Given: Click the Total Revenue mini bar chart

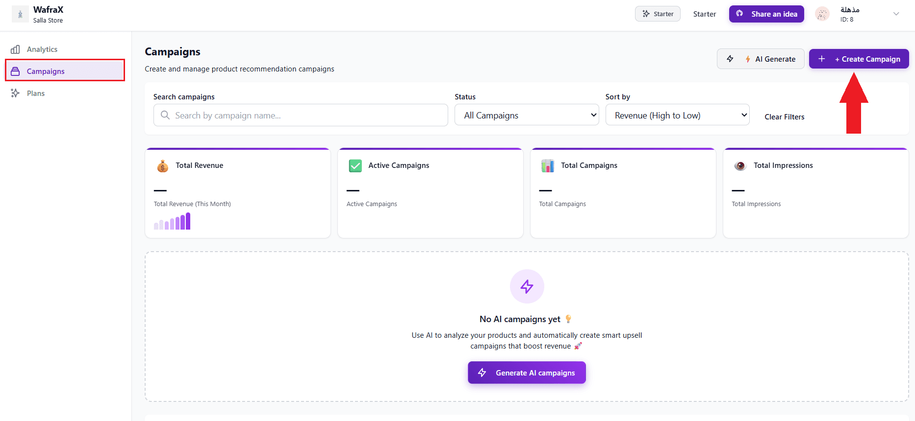Looking at the screenshot, I should 172,222.
